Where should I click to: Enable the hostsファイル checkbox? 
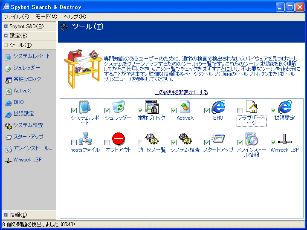tap(74, 142)
